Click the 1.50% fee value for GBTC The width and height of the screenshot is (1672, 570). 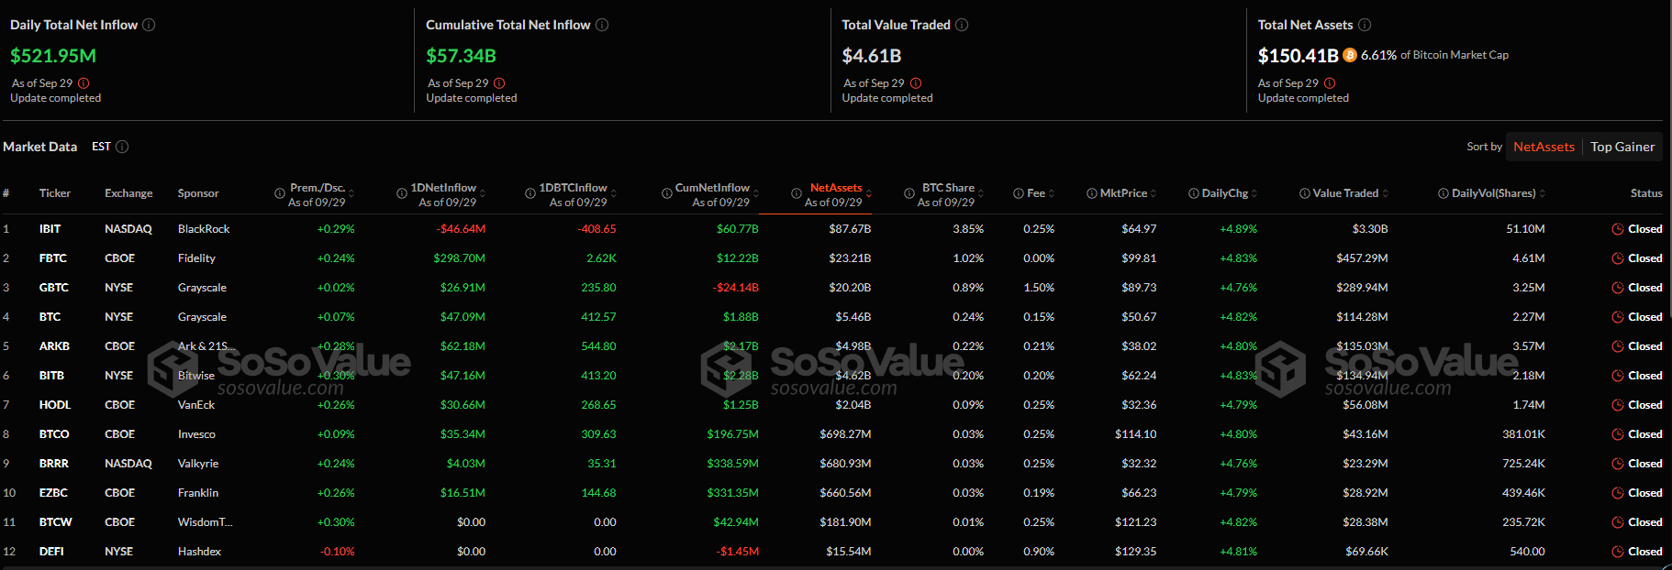(1039, 288)
